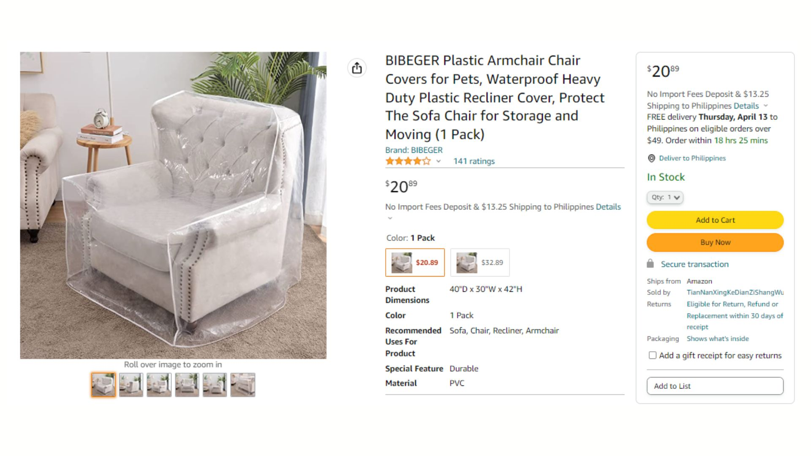This screenshot has height=456, width=811.
Task: Click the star rating icons
Action: (x=408, y=161)
